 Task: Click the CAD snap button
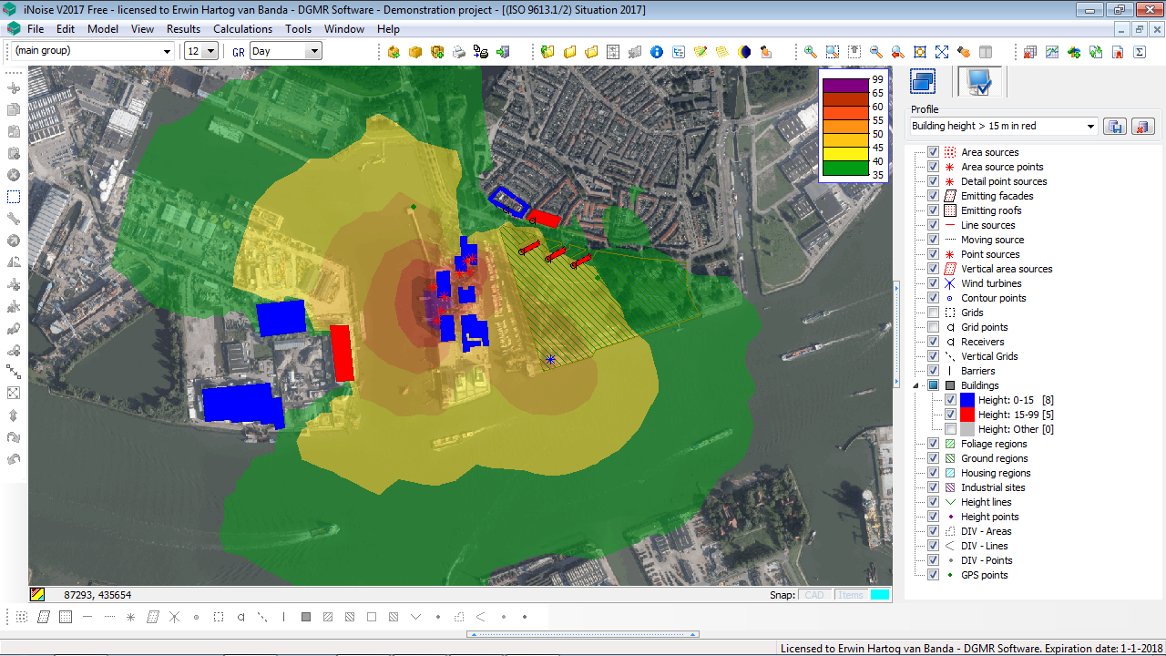tap(813, 595)
